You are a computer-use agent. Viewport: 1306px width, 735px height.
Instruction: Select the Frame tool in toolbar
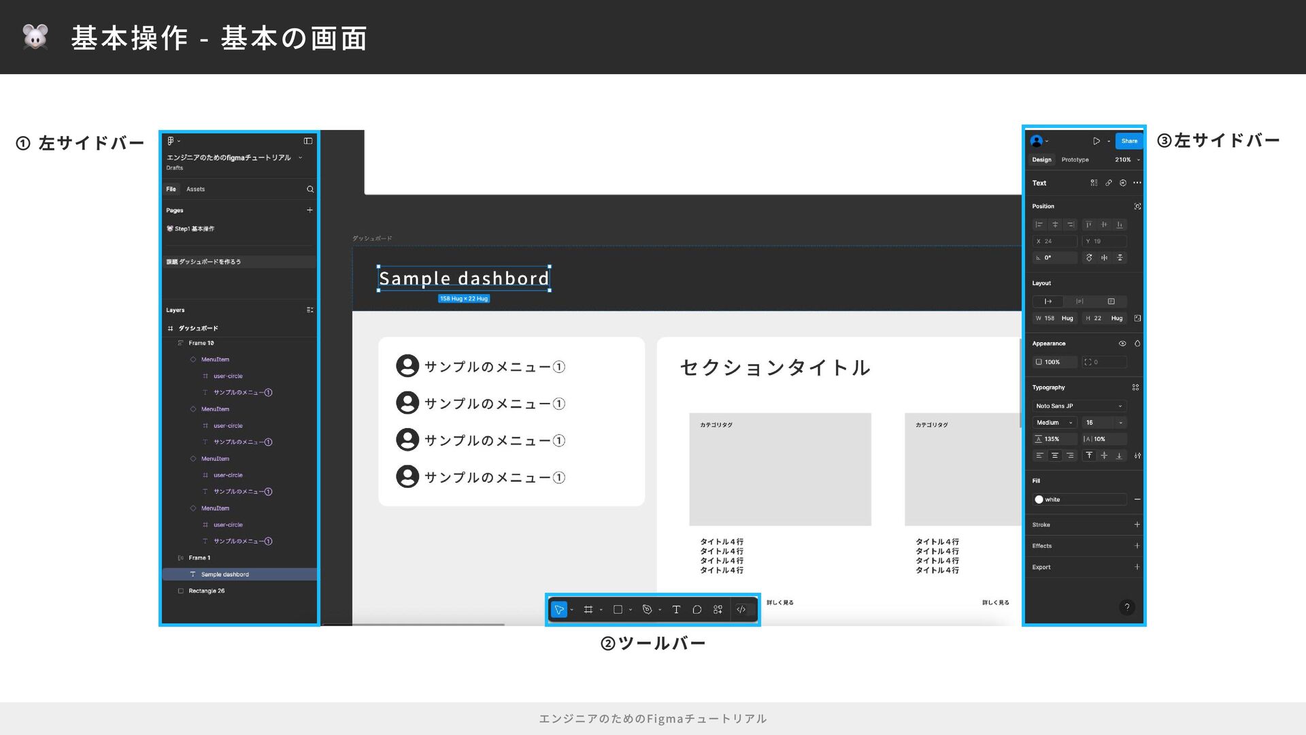click(x=588, y=610)
